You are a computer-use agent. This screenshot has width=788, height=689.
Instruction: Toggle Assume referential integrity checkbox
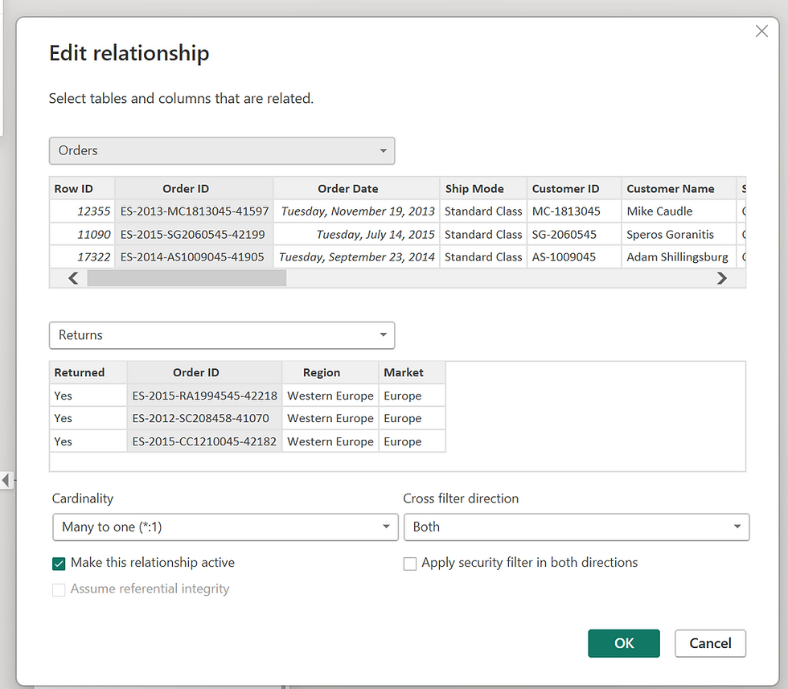click(x=59, y=589)
